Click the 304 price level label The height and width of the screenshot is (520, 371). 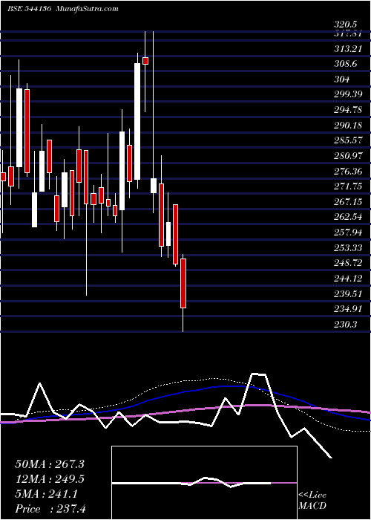point(341,79)
